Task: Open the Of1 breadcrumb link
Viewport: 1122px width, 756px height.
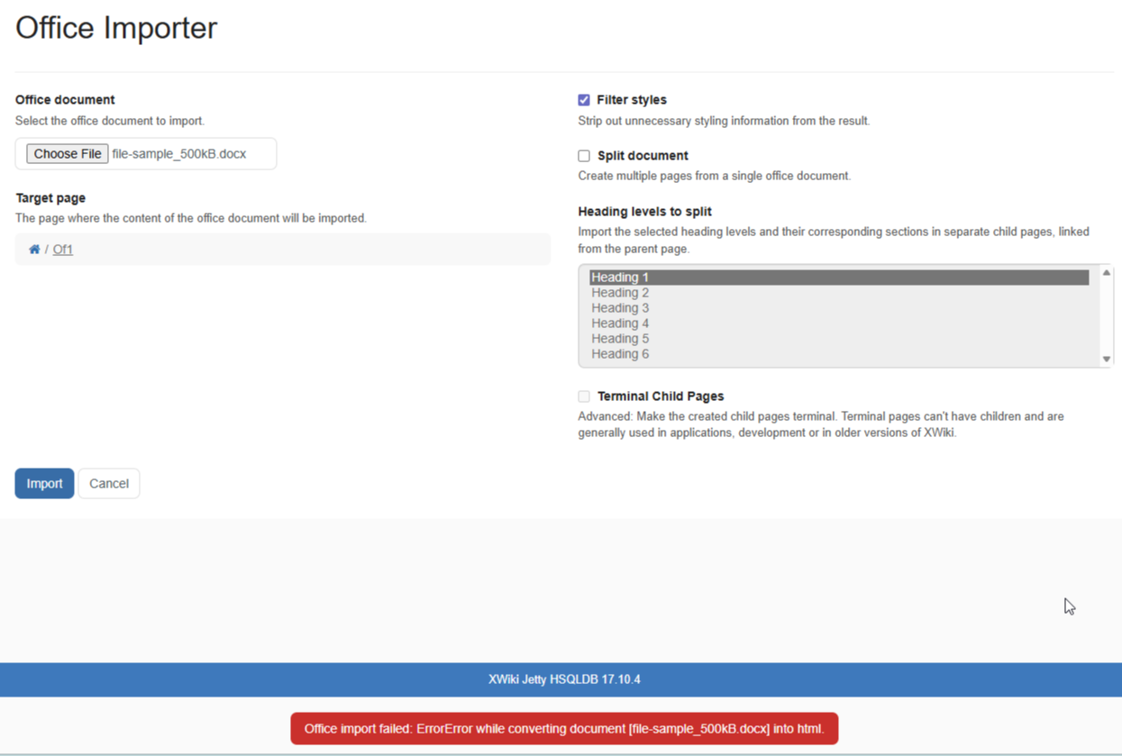Action: [x=62, y=250]
